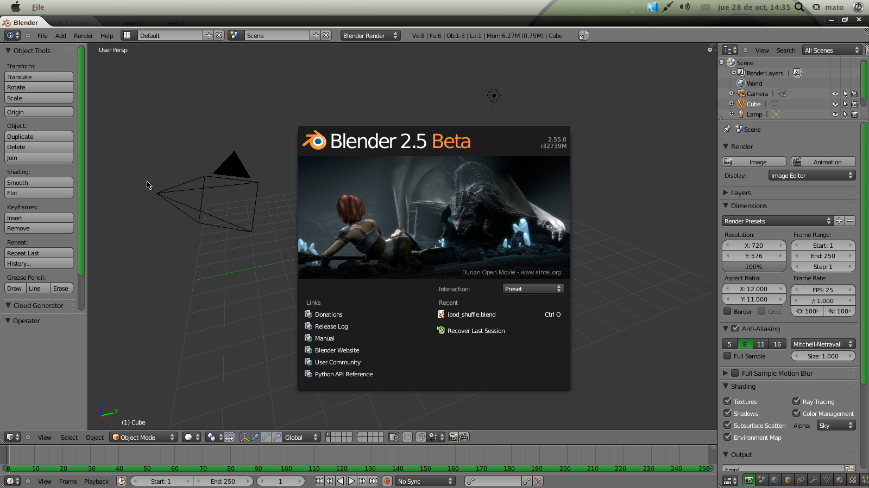The width and height of the screenshot is (869, 488).
Task: Toggle Cube selectability arrow in outliner
Action: click(845, 104)
